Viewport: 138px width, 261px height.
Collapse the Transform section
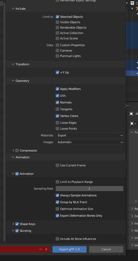click(x=13, y=64)
